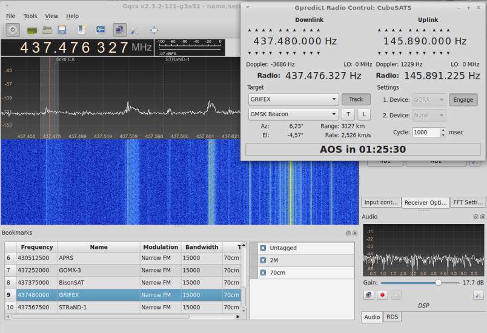Open audio options wrench icon
The width and height of the screenshot is (487, 333).
coord(478,295)
